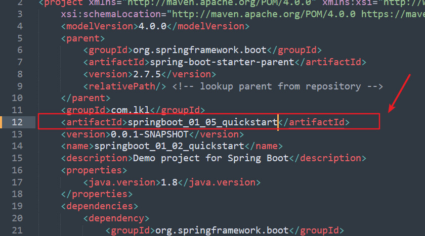Click line number 21 in gutter
This screenshot has height=236, width=425.
[17, 230]
